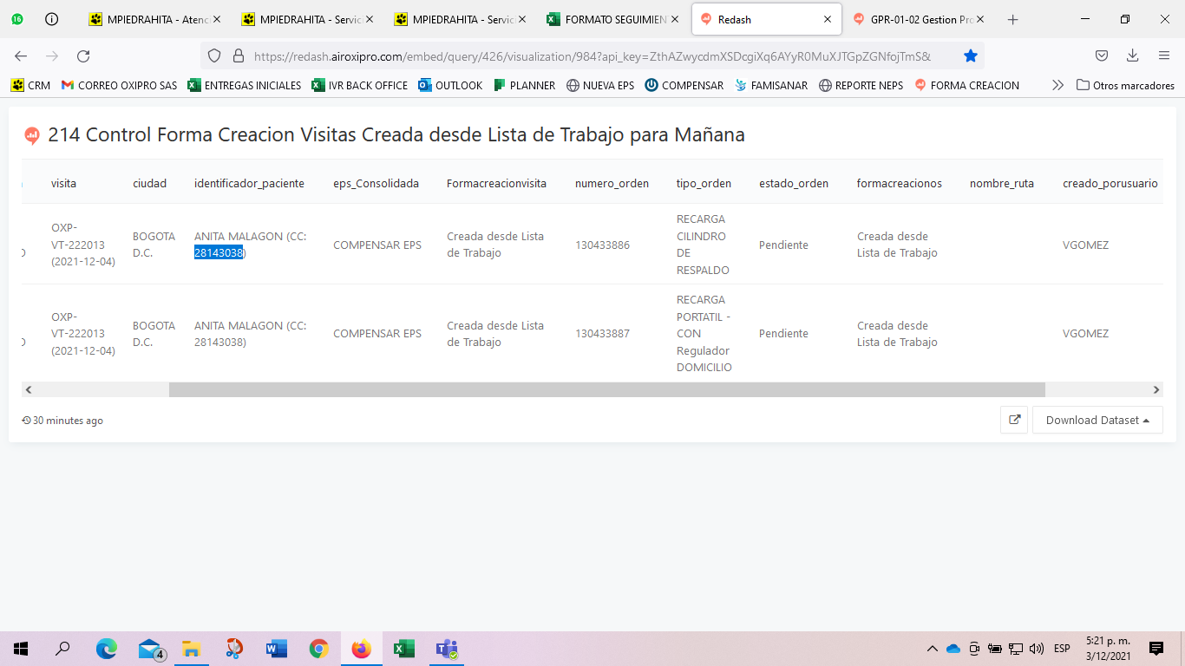Viewport: 1185px width, 666px height.
Task: Open Microsoft Edge from taskbar
Action: point(106,649)
